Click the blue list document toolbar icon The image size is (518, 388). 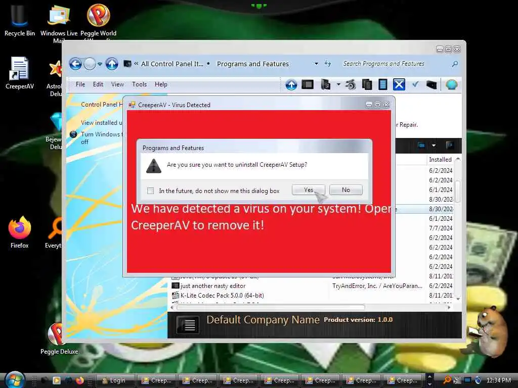click(x=382, y=84)
